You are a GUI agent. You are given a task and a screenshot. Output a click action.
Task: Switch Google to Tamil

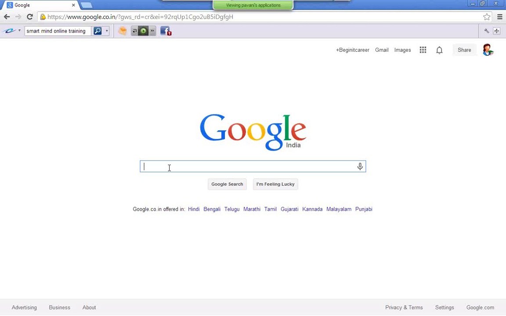(271, 209)
